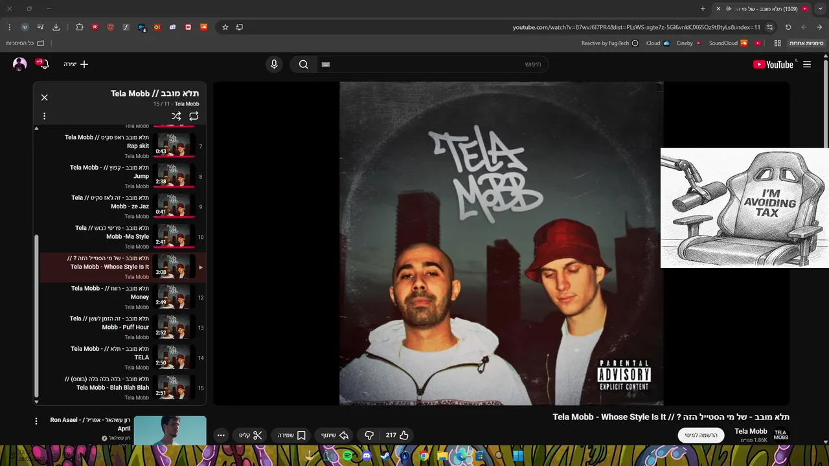
Task: Open Chrome three-dot menu
Action: point(9,27)
